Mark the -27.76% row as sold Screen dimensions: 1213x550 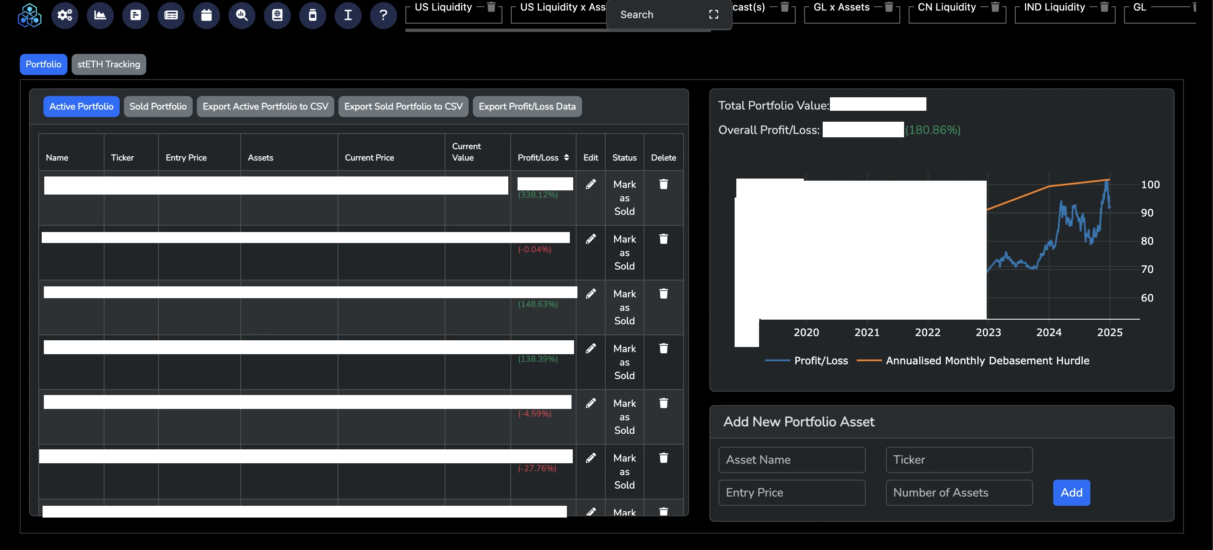click(x=624, y=471)
